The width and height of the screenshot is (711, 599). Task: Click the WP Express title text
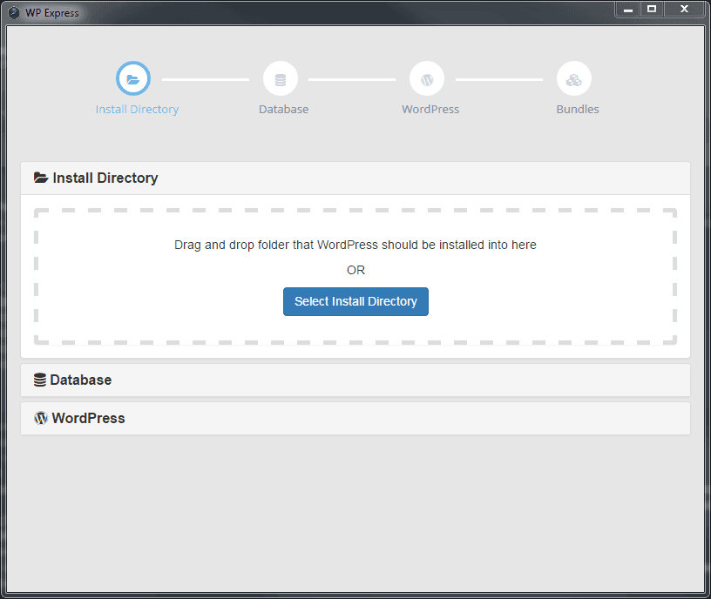tap(52, 13)
